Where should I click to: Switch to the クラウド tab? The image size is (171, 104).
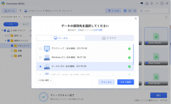(x=109, y=38)
